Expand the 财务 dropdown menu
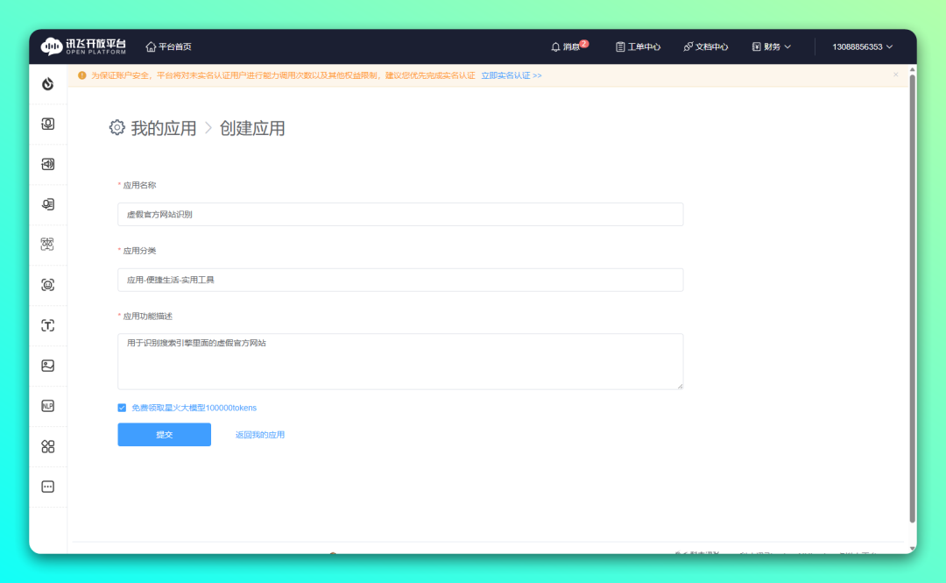This screenshot has height=583, width=946. tap(771, 47)
